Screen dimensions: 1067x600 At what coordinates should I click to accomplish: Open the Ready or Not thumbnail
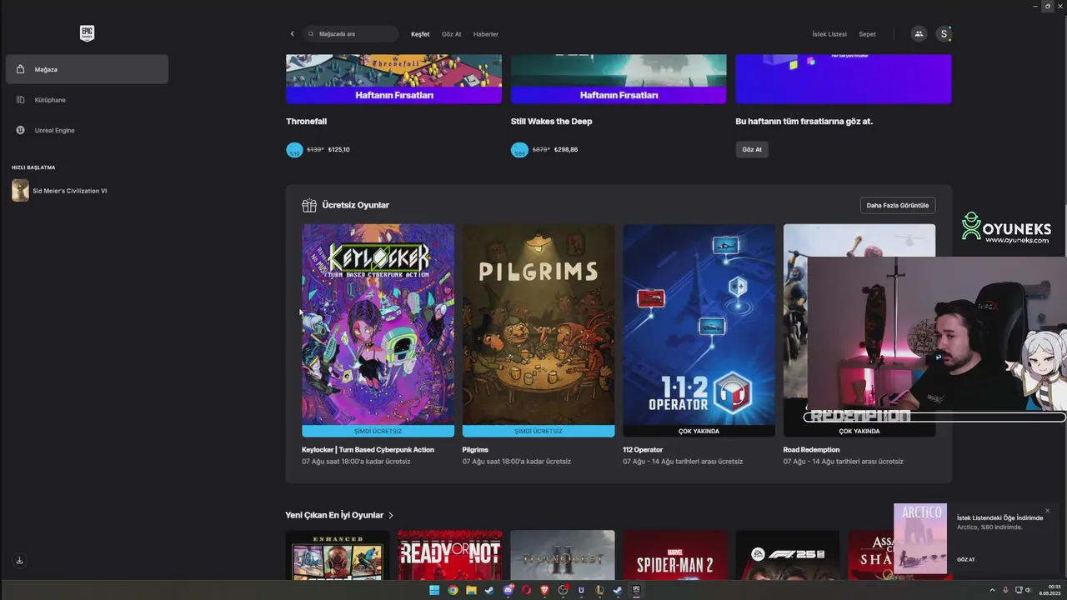[450, 555]
